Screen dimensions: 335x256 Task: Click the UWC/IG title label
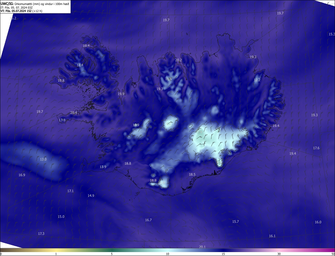click(x=7, y=4)
